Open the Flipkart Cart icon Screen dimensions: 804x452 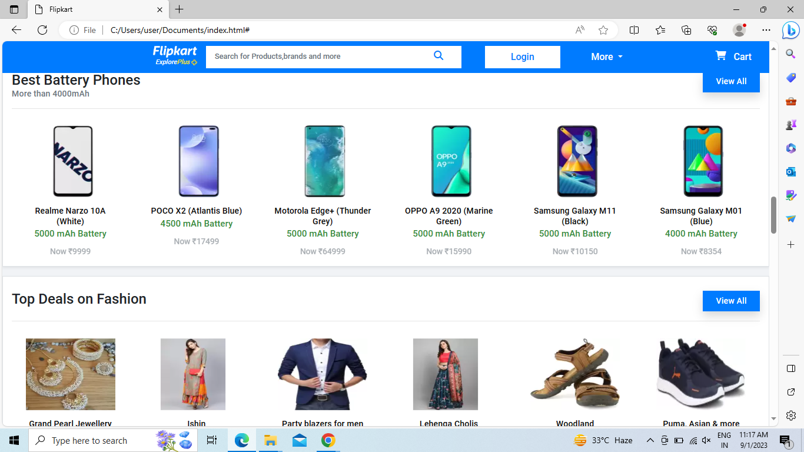coord(733,56)
